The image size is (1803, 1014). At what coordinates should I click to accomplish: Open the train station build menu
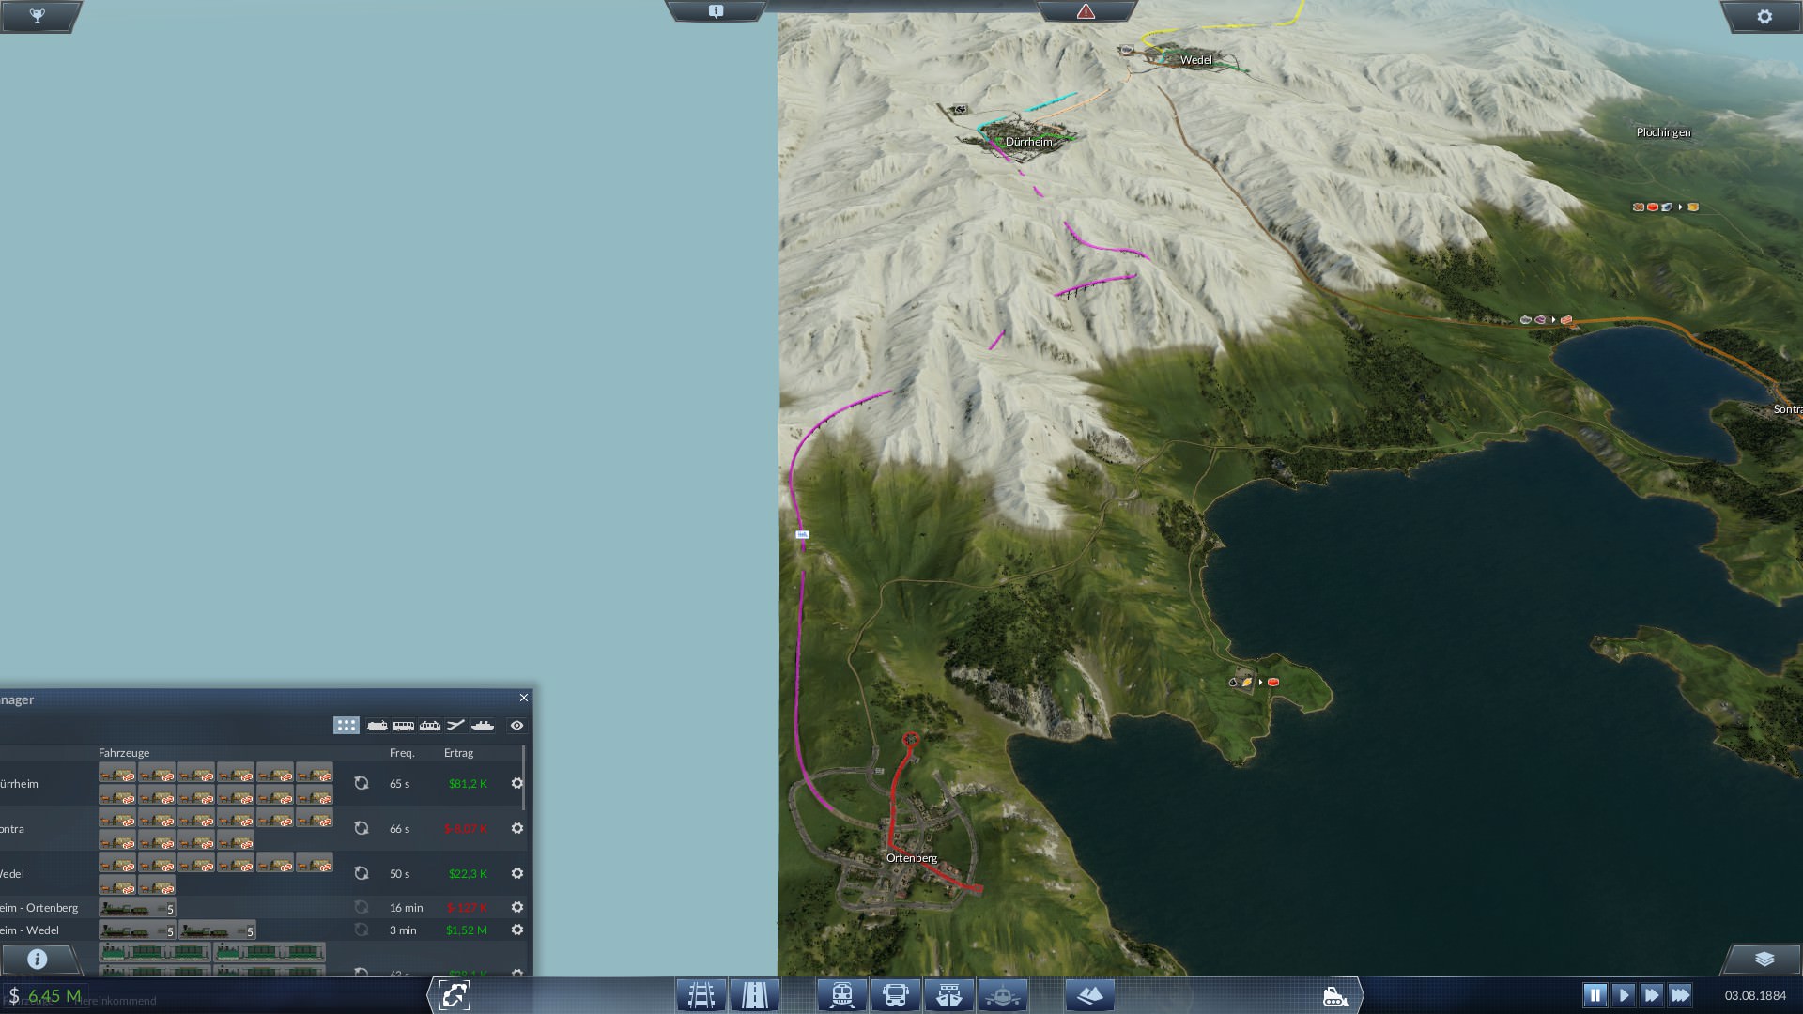842,995
